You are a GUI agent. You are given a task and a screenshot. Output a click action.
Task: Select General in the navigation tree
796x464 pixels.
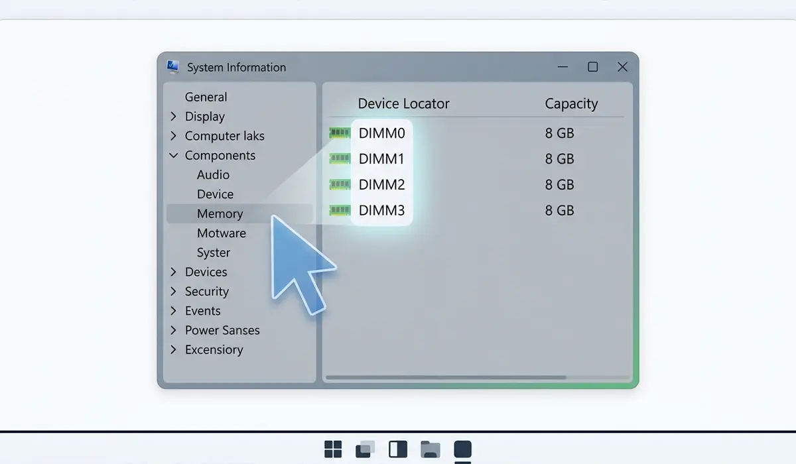(x=206, y=97)
